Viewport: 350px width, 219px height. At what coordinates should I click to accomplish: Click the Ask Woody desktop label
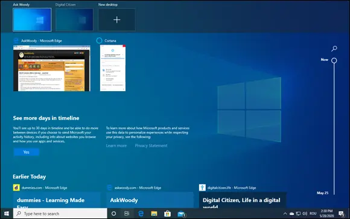click(x=21, y=4)
